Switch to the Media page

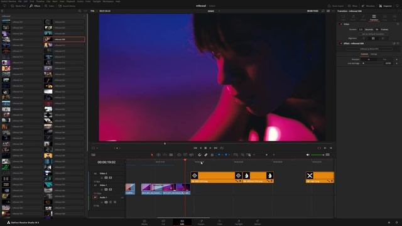pyautogui.click(x=144, y=222)
